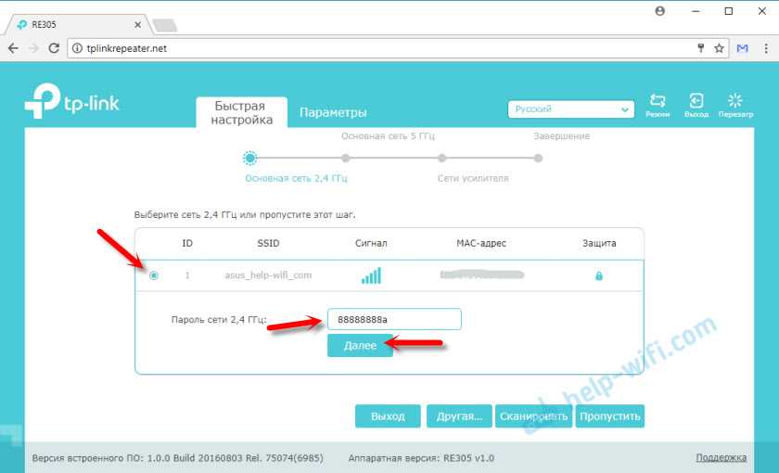Bookmark page with star icon
779x473 pixels.
point(719,47)
